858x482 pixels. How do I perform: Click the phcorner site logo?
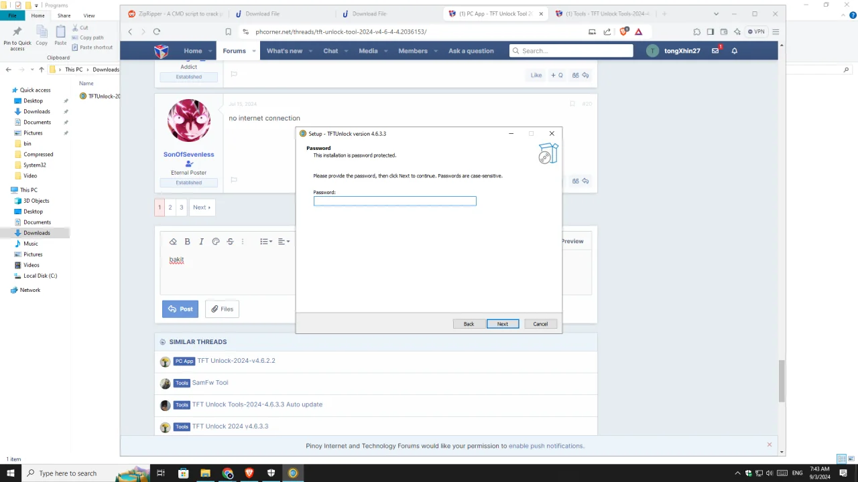161,51
